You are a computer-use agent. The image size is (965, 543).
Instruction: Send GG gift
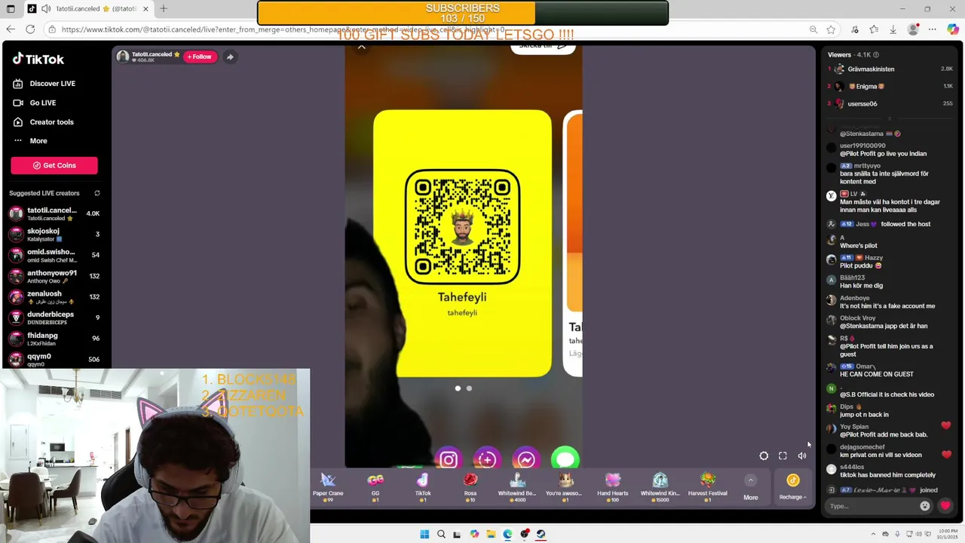coord(375,486)
